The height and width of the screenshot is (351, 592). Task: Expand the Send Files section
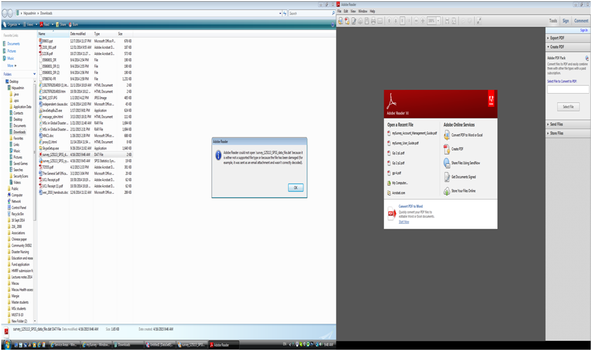point(555,124)
